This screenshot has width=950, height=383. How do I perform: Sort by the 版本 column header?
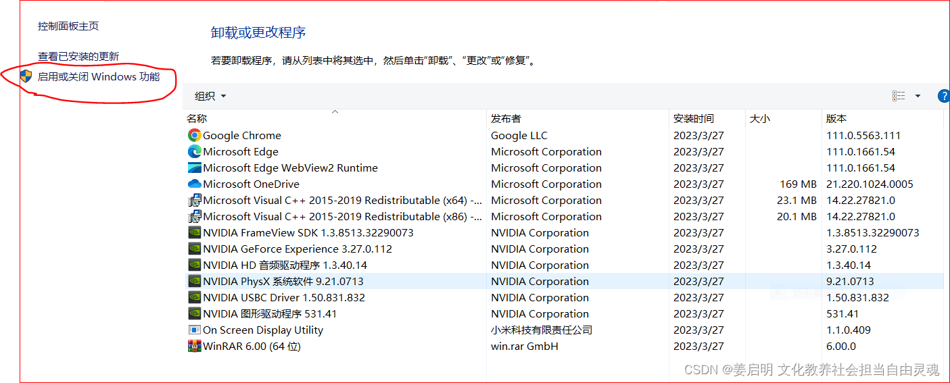(x=836, y=119)
